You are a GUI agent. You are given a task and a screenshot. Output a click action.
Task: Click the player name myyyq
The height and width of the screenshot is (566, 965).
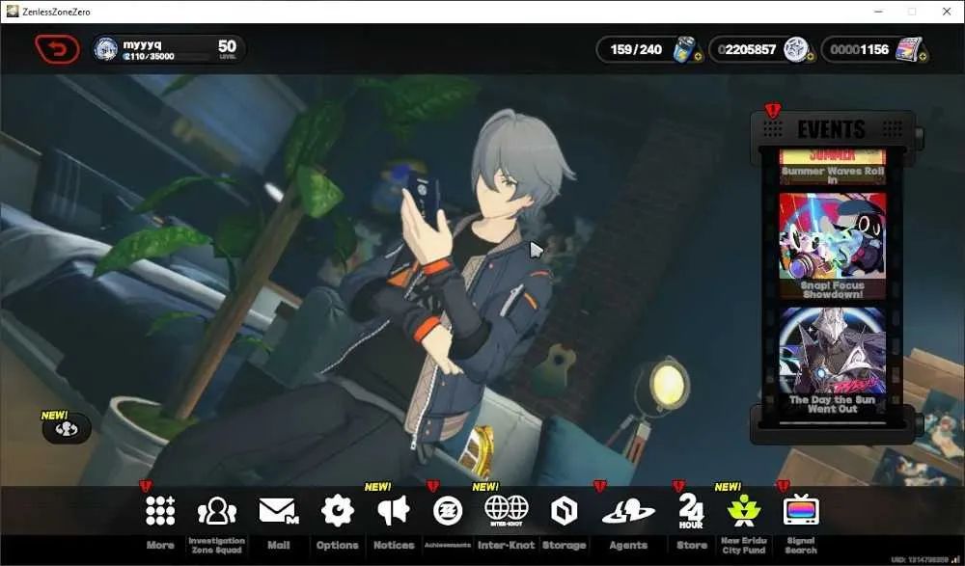click(x=142, y=44)
